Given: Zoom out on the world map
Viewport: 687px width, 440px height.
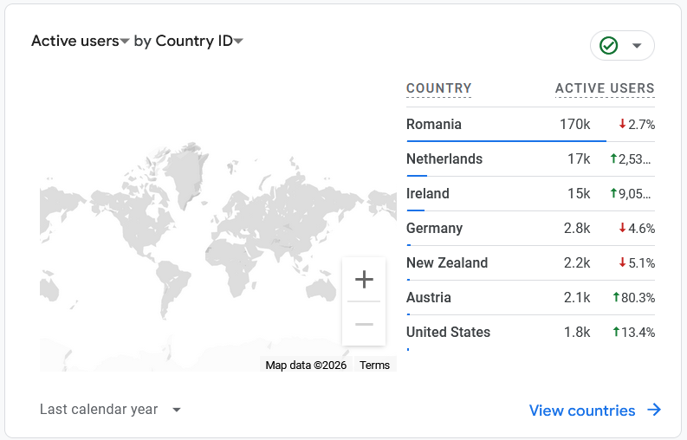Looking at the screenshot, I should [x=364, y=324].
